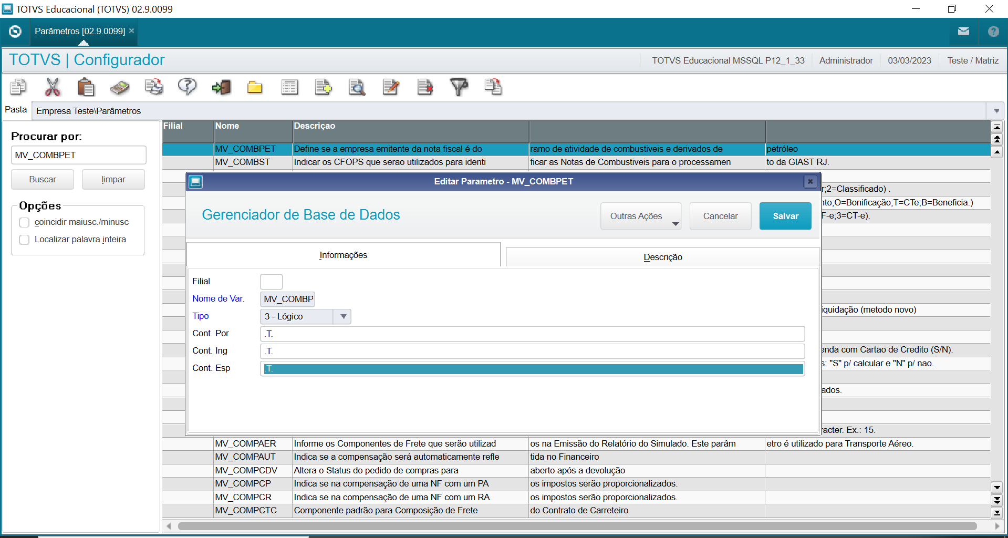Click the date 03/03/2023
The image size is (1008, 538).
(x=909, y=60)
